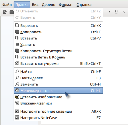Image resolution: width=128 pixels, height=125 pixels.
Task: Open Найти search dialog entry
Action: coord(58,72)
